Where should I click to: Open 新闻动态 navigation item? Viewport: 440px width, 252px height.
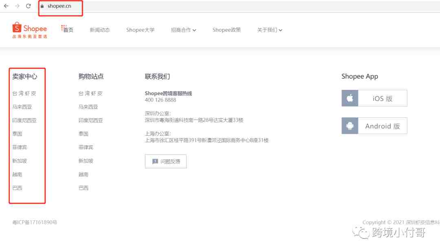(x=100, y=30)
